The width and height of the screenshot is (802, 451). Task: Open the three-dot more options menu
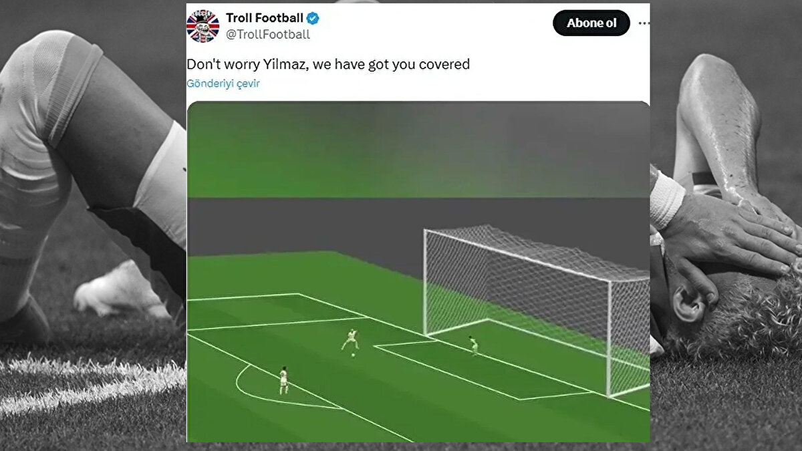(644, 23)
